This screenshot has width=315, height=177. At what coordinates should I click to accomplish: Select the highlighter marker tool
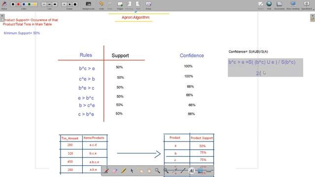124,171
